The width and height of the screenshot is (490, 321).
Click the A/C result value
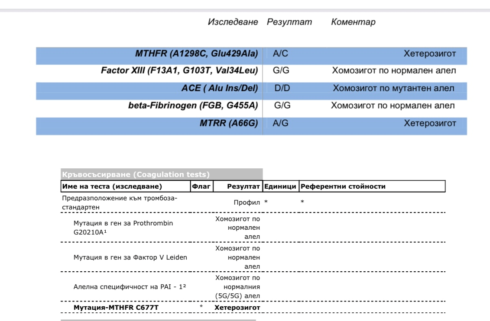point(280,54)
